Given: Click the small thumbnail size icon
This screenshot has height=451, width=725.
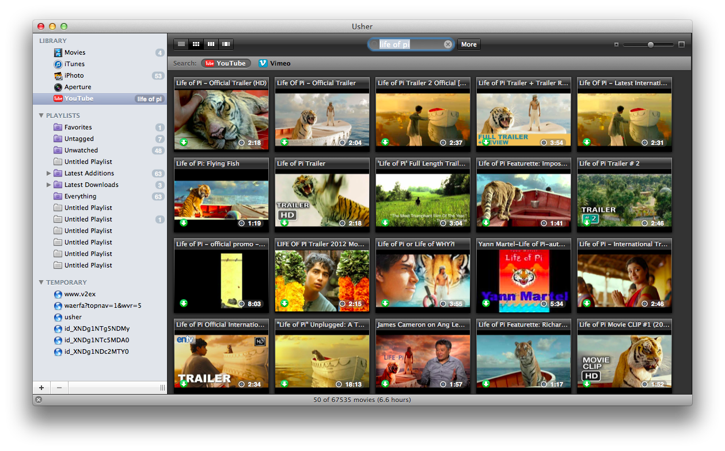Looking at the screenshot, I should [x=616, y=44].
